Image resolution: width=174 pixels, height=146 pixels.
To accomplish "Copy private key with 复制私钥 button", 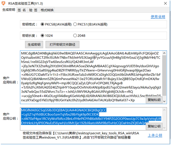I will coord(154,100).
